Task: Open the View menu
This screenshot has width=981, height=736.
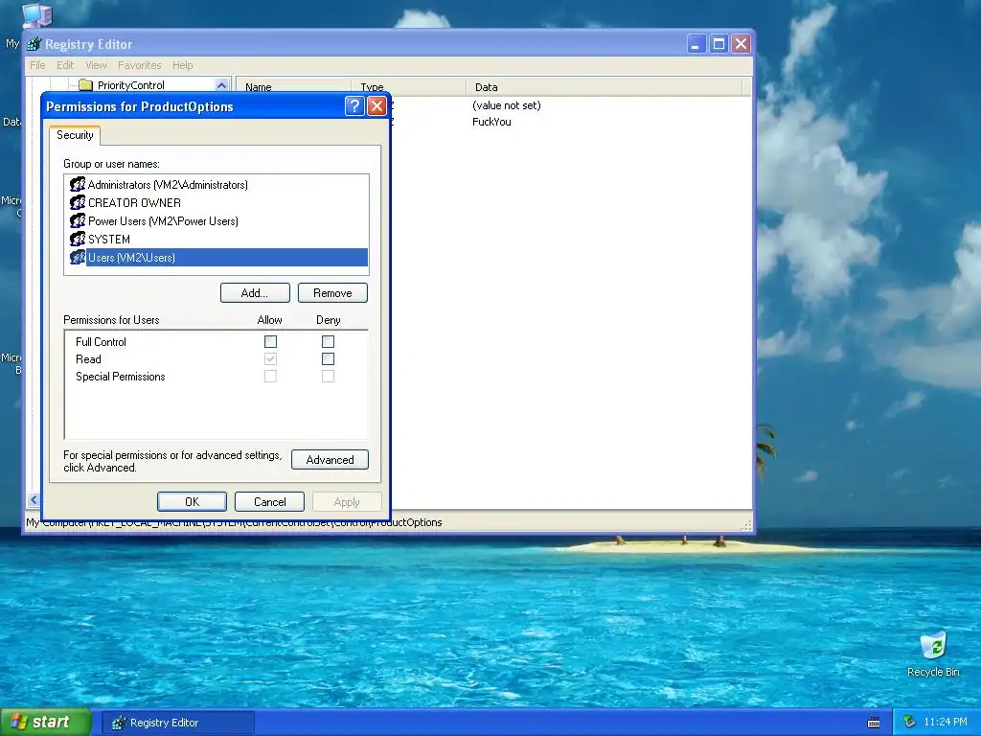Action: click(x=96, y=65)
